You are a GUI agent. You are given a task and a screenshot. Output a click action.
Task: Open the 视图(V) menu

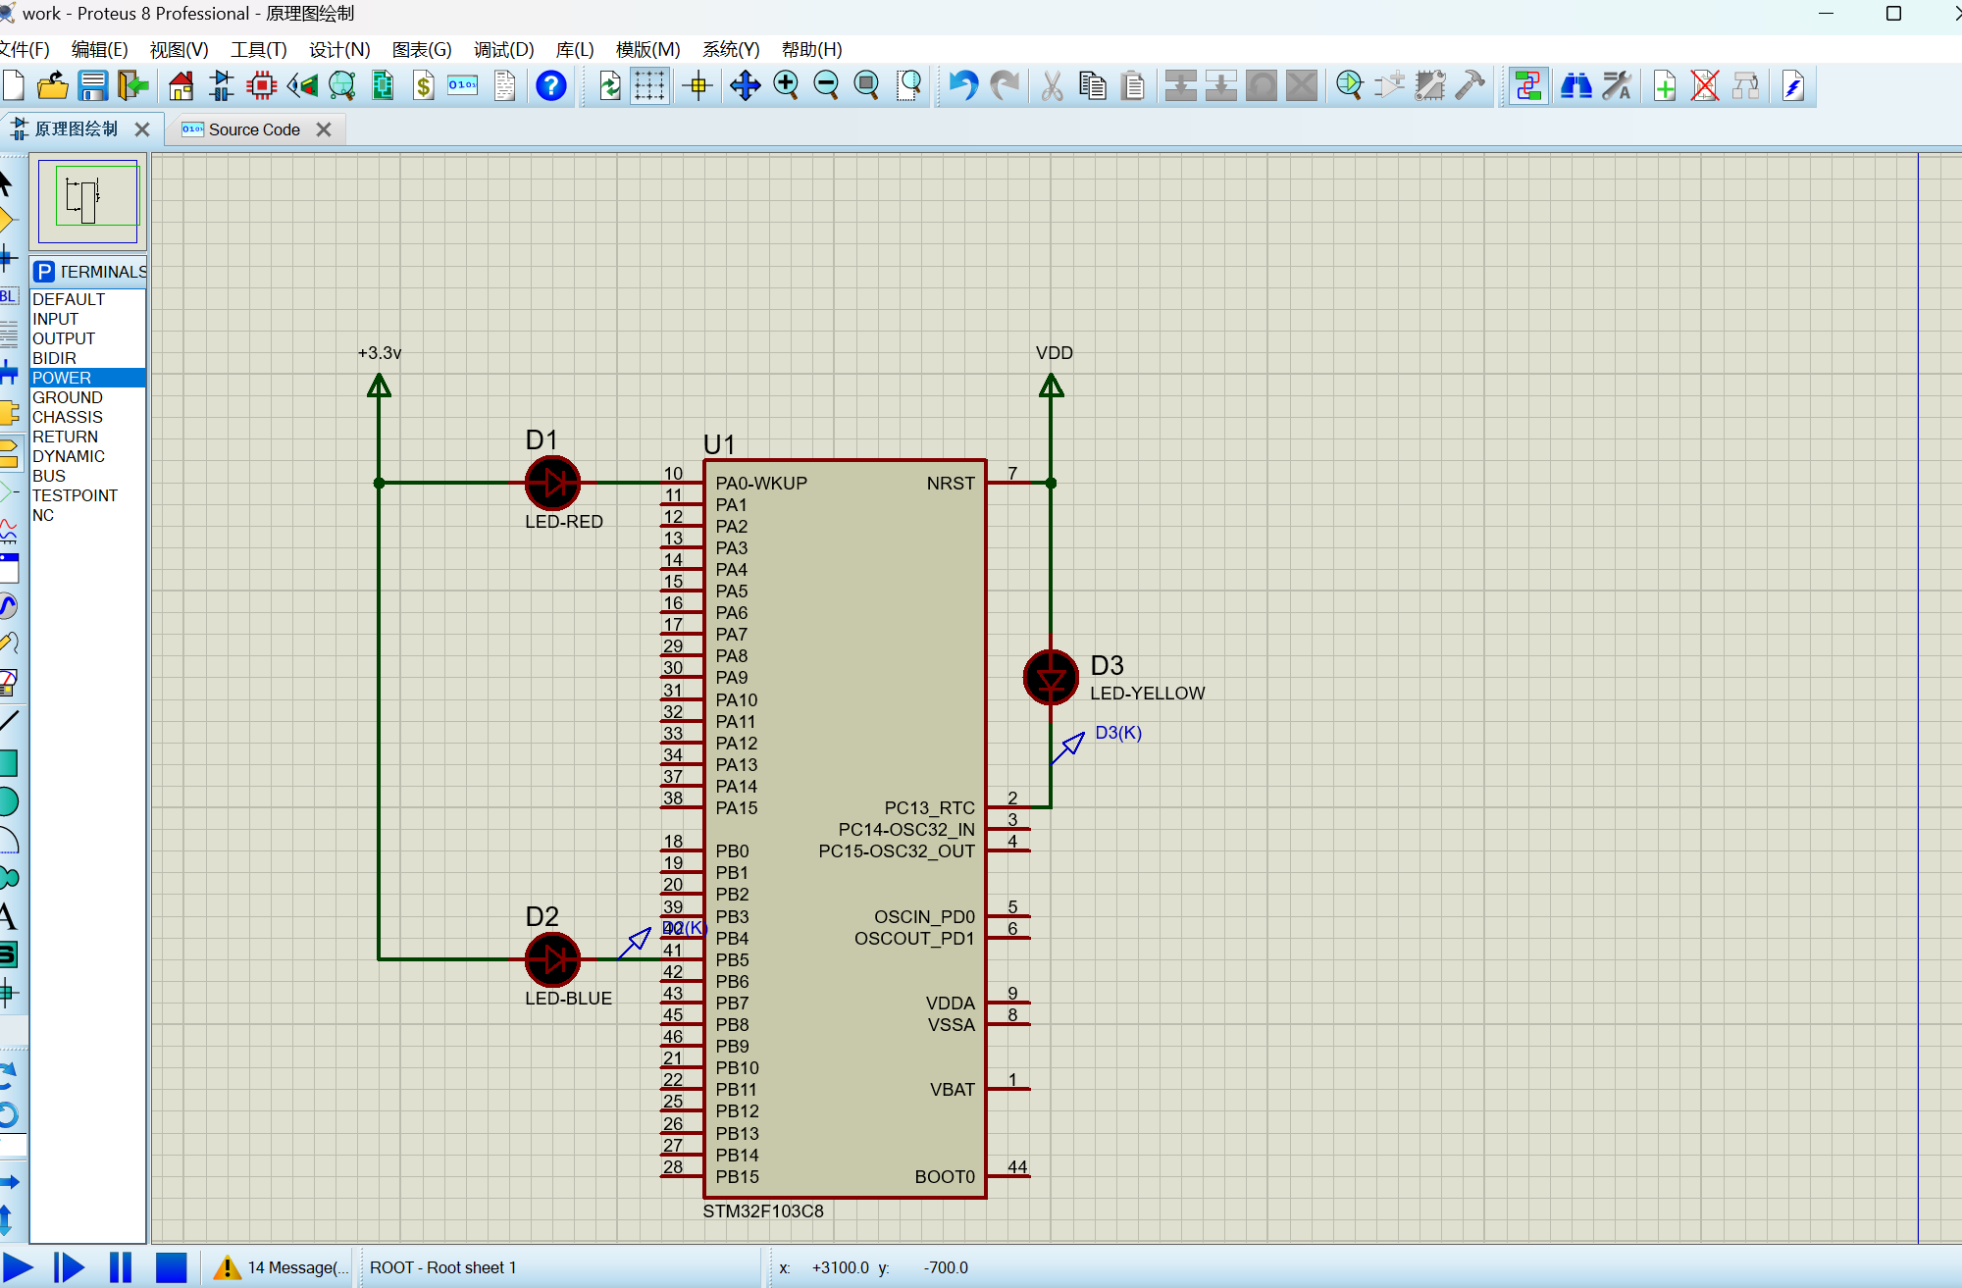(x=179, y=49)
